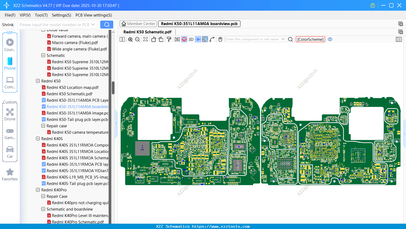
Task: Click the file tree scroll up arrow
Action: click(x=113, y=32)
